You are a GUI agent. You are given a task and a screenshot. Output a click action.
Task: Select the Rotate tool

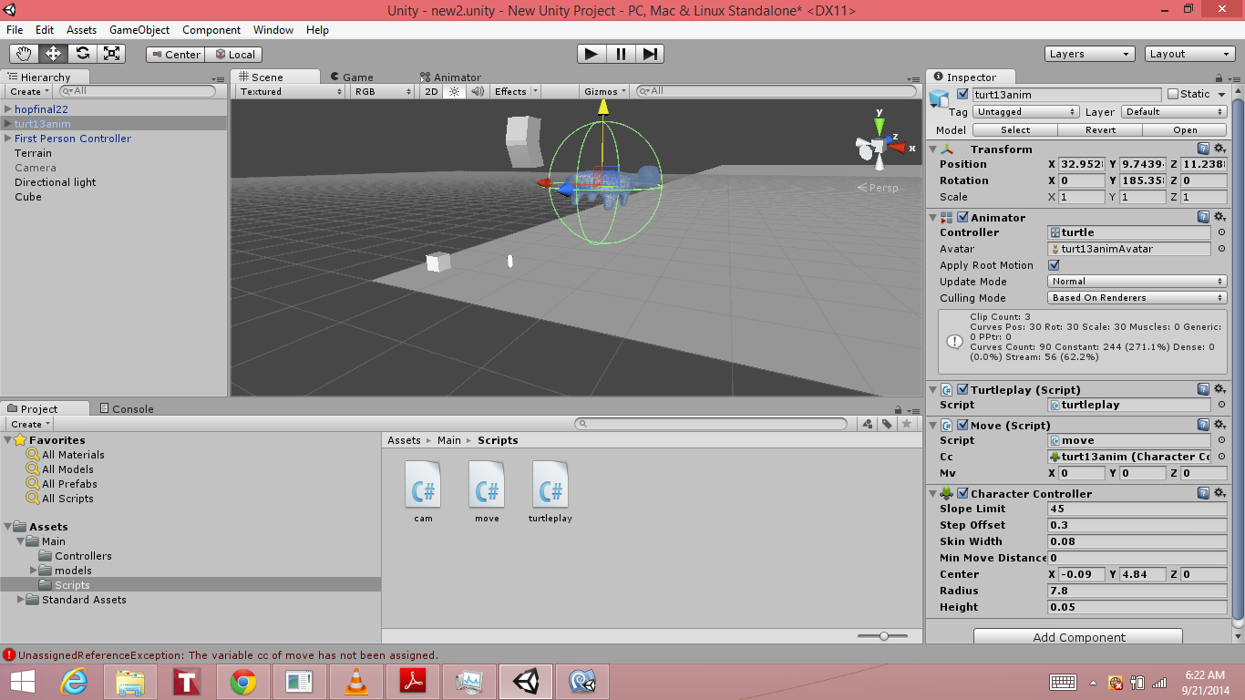coord(83,54)
